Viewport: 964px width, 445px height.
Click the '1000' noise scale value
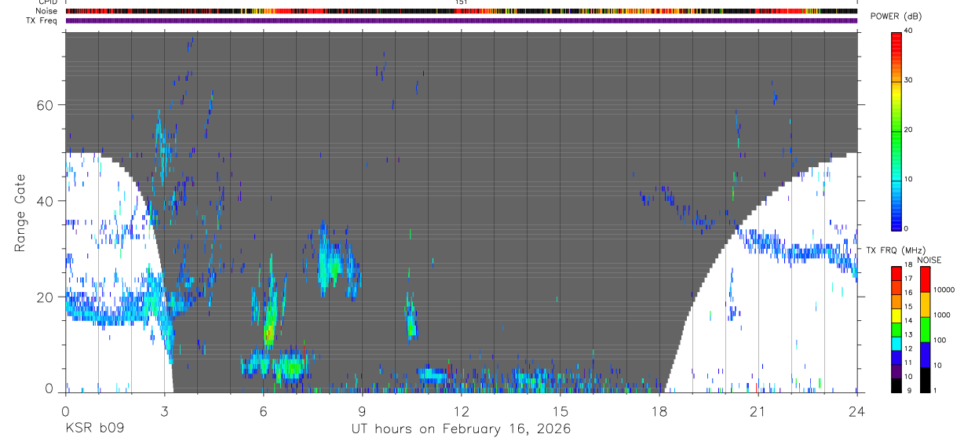click(941, 315)
